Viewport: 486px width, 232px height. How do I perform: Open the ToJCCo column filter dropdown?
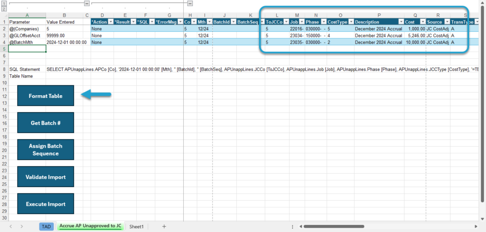[x=286, y=22]
